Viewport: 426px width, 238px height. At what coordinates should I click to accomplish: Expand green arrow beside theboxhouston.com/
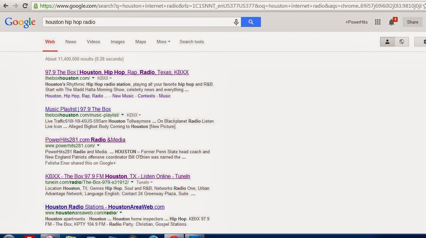pos(94,78)
